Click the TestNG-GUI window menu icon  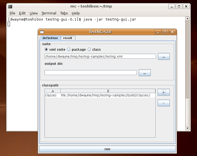pyautogui.click(x=42, y=32)
